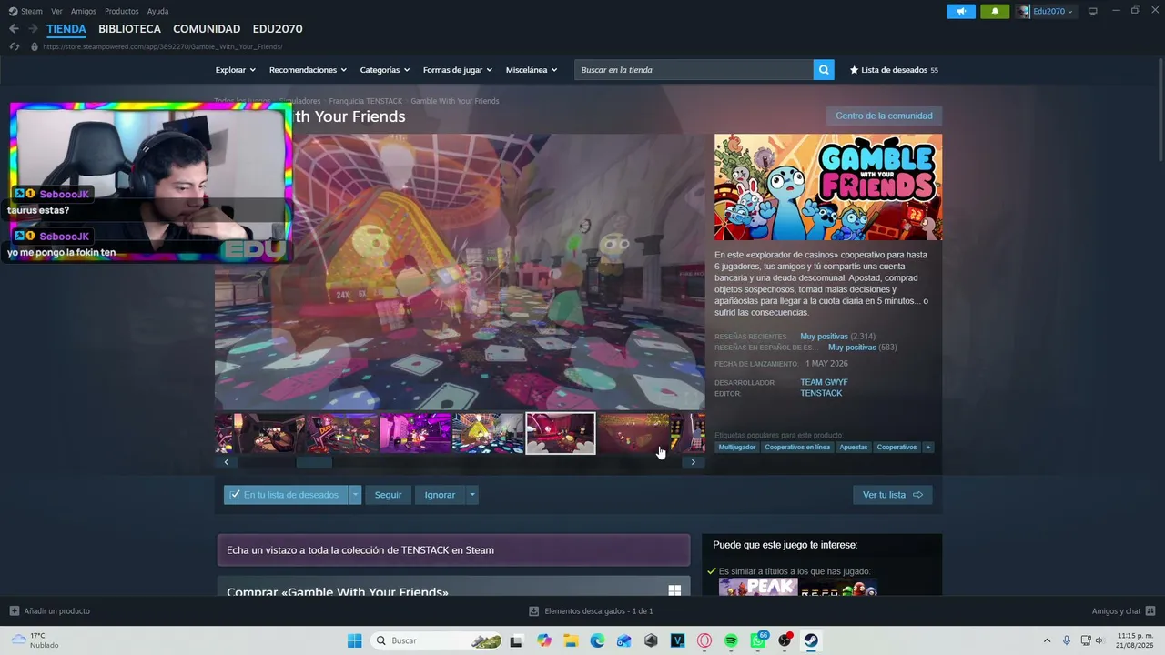This screenshot has height=655, width=1165.
Task: Click the screenshot strip scrollbar handle
Action: (315, 462)
